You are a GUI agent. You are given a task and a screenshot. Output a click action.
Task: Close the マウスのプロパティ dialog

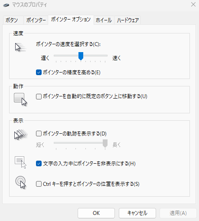(x=193, y=5)
